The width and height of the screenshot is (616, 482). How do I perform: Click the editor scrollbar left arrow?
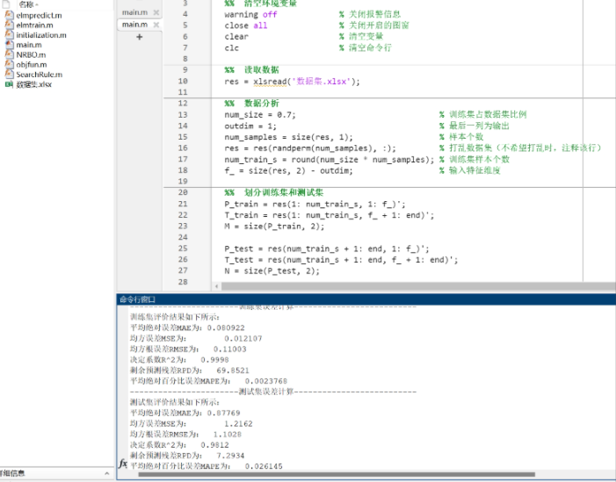point(216,286)
